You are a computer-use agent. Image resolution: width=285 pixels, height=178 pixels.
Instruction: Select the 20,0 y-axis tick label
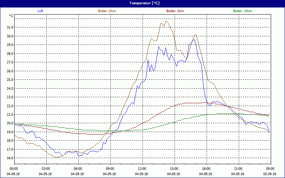[9, 123]
